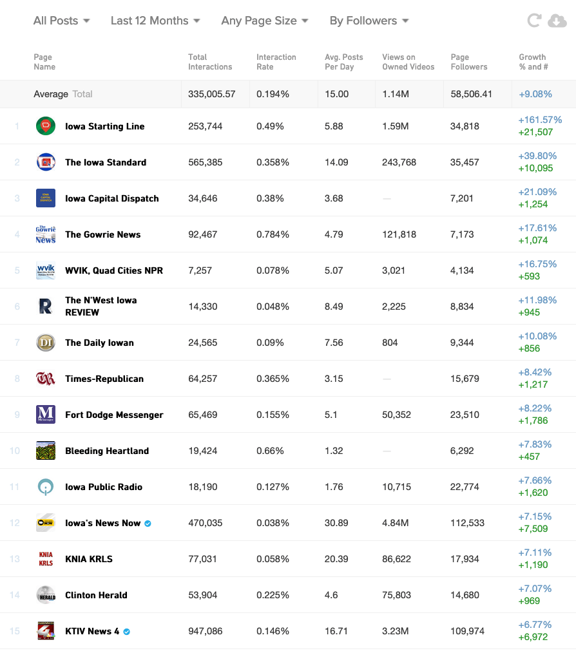
Task: Sort by Total Interactions column header
Action: (x=209, y=62)
